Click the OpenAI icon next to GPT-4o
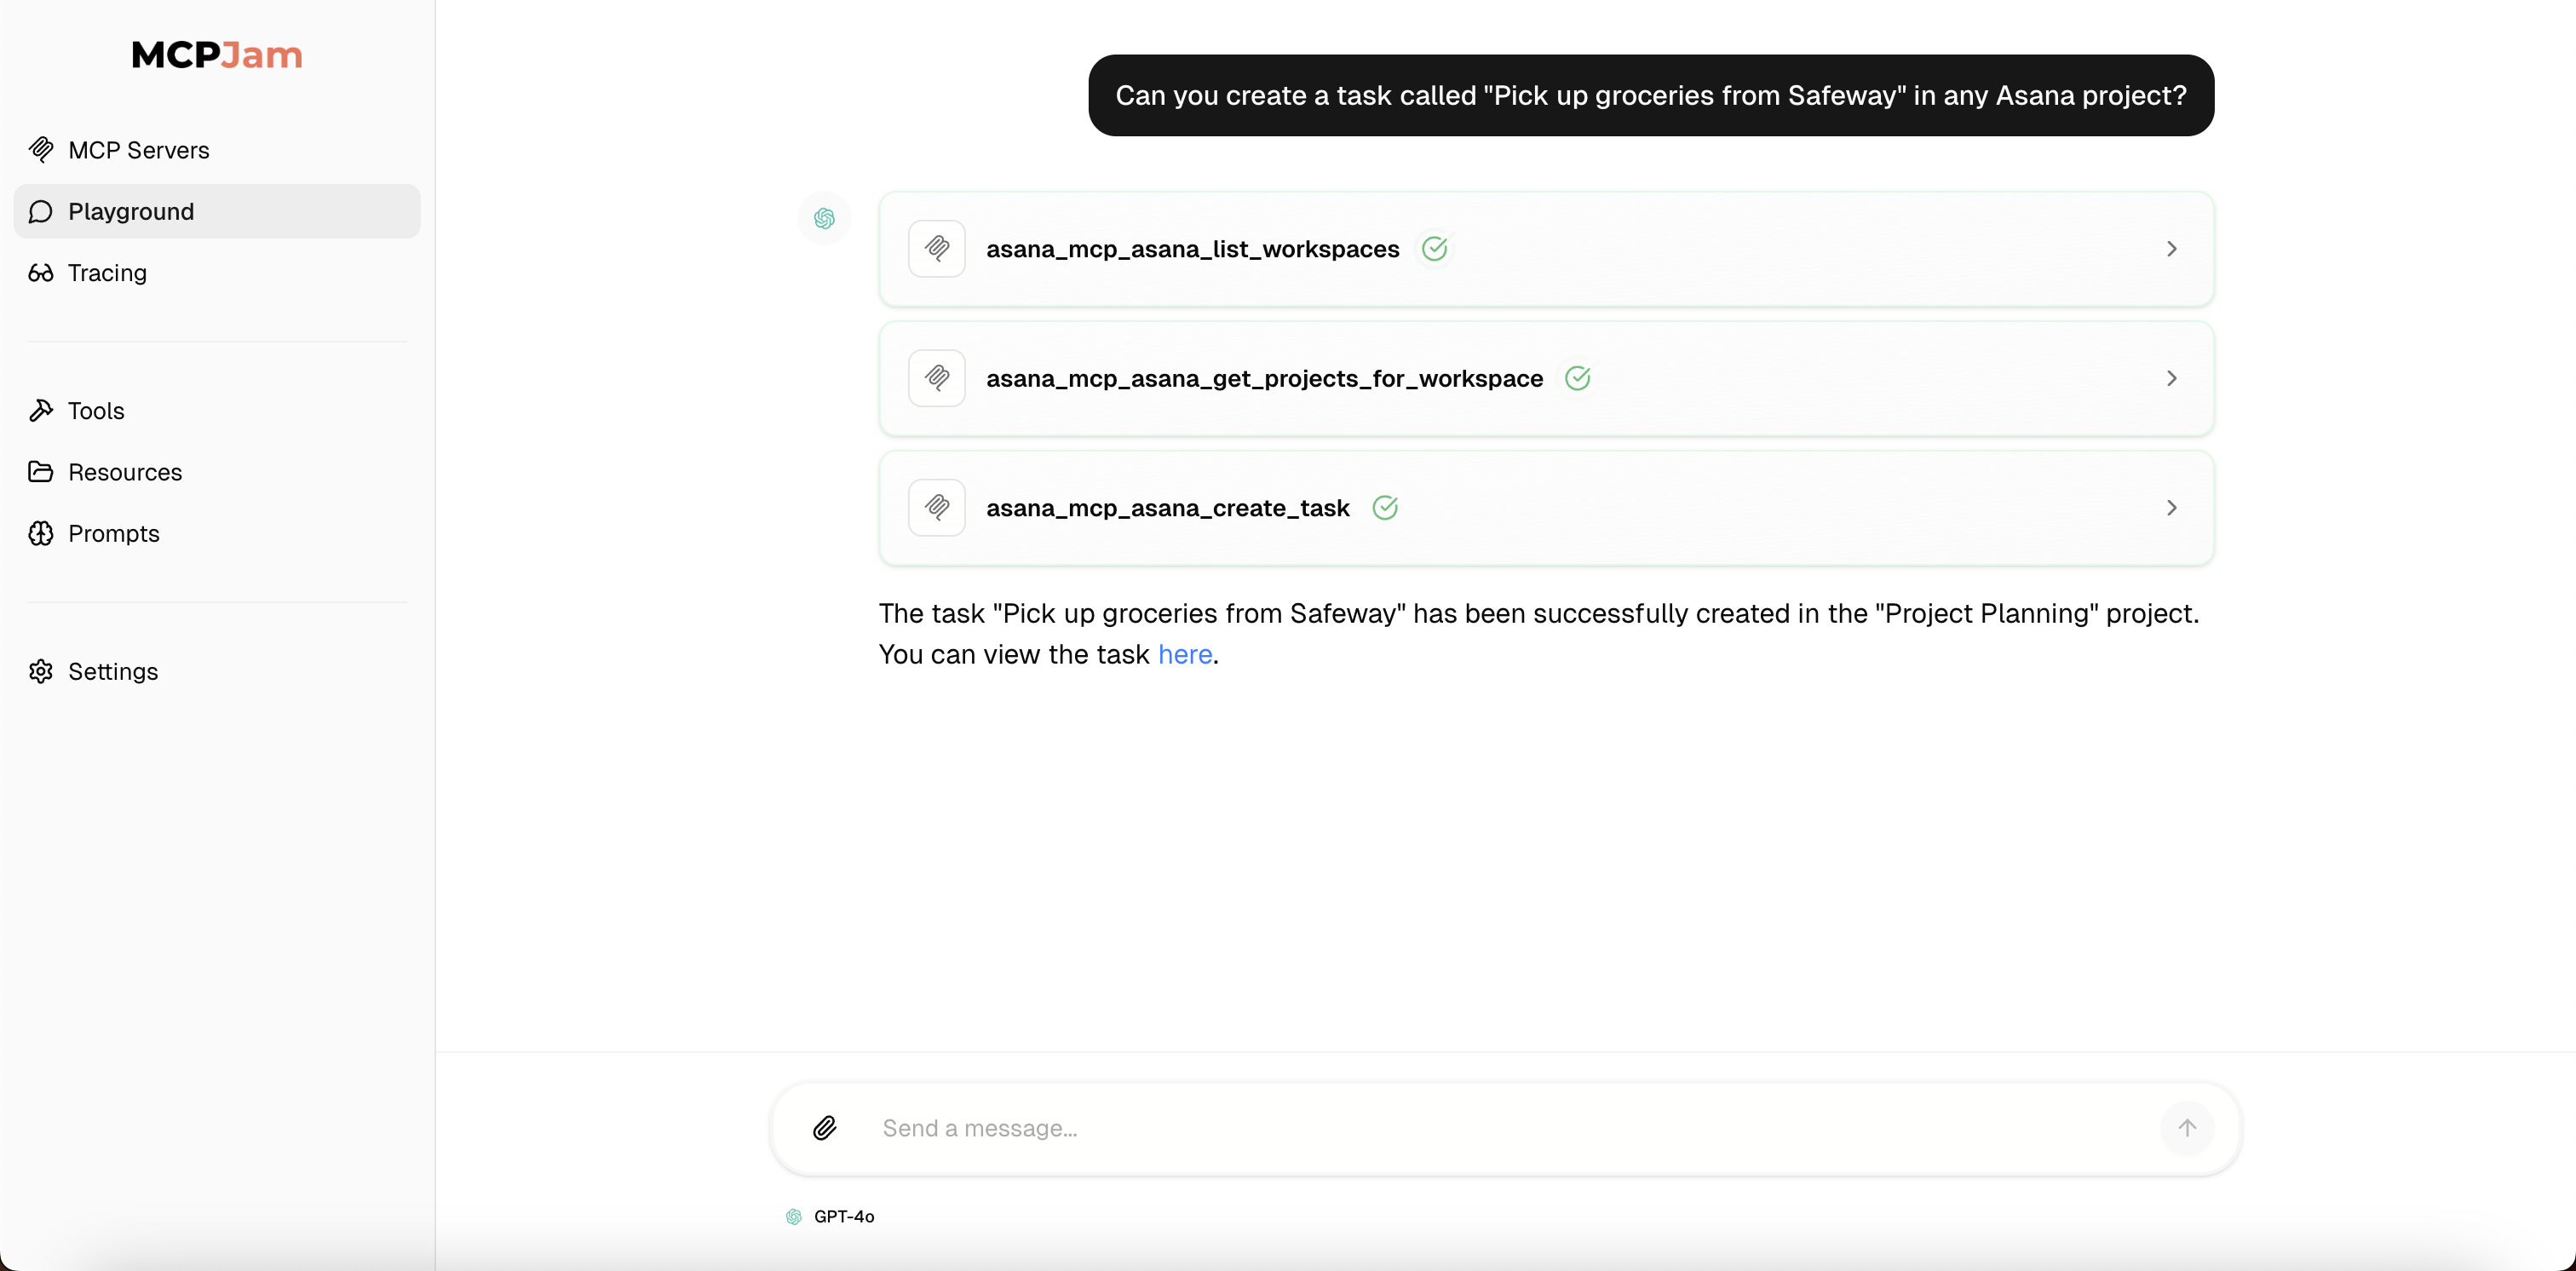This screenshot has width=2576, height=1271. (794, 1216)
